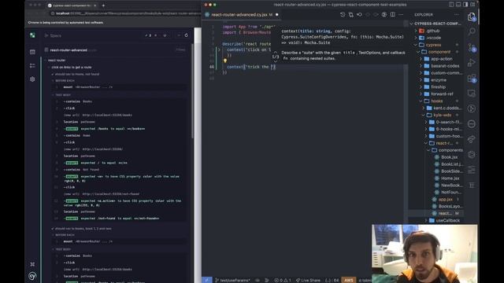Open Cypress Settings gear icon
This screenshot has width=504, height=283.
tap(32, 79)
